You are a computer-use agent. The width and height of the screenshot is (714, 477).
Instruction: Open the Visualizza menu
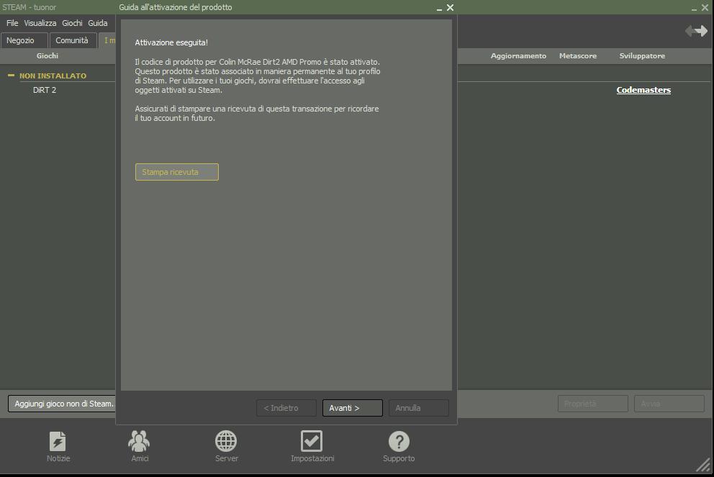click(40, 23)
